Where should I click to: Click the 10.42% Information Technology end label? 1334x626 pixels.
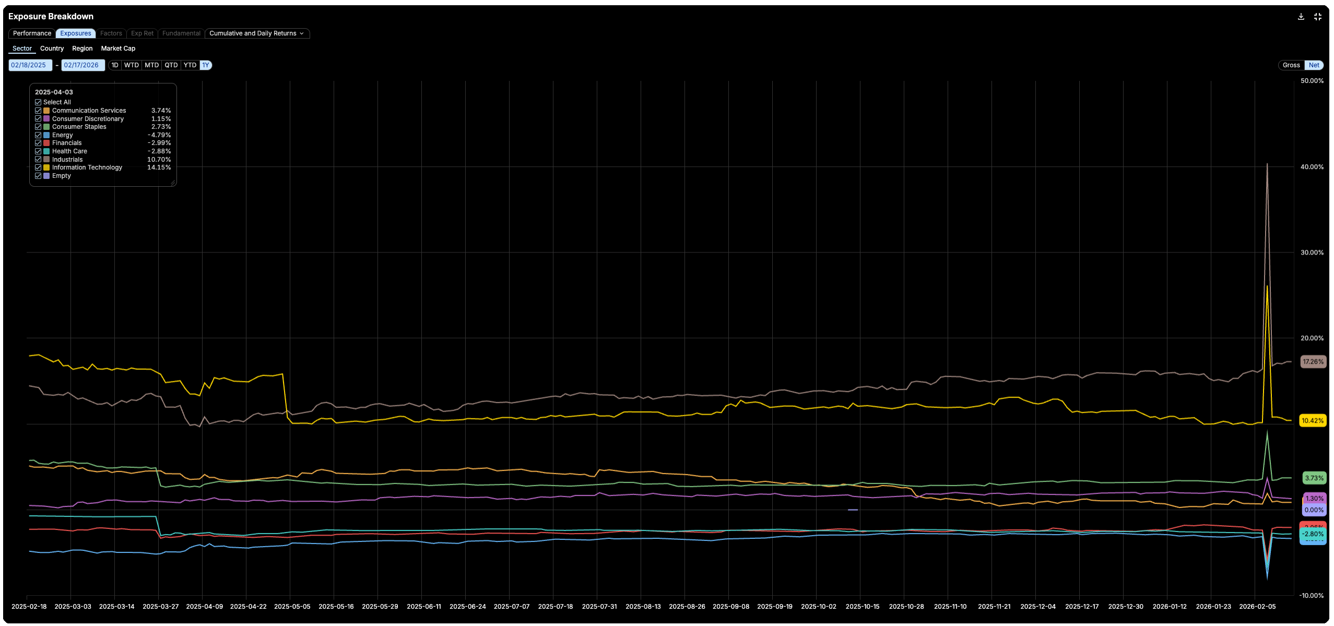1313,420
